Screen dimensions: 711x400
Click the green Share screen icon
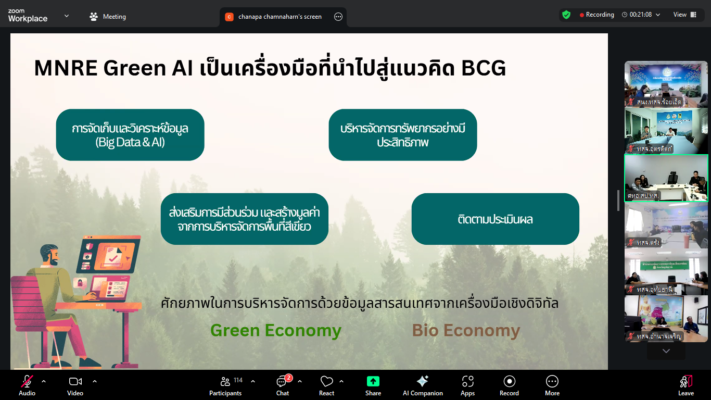pyautogui.click(x=373, y=381)
